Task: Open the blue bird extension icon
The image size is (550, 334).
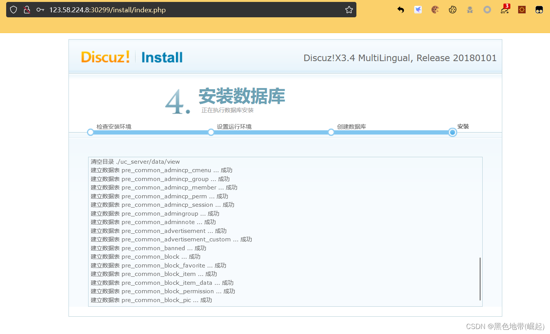Action: point(418,10)
